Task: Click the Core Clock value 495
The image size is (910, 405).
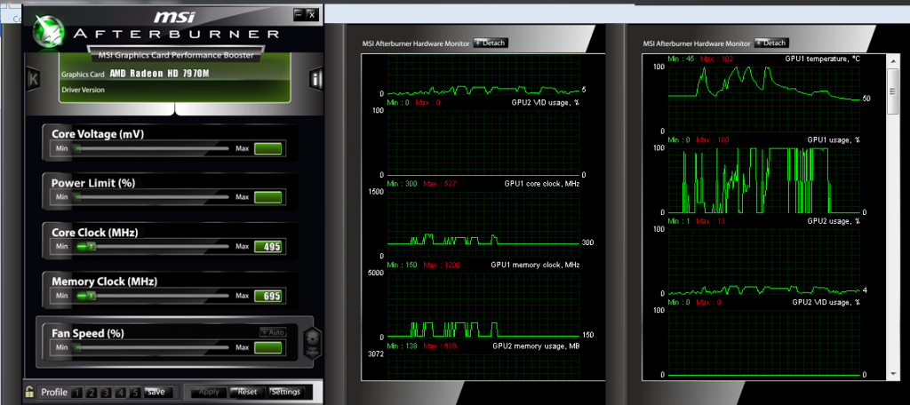Action: coord(268,247)
